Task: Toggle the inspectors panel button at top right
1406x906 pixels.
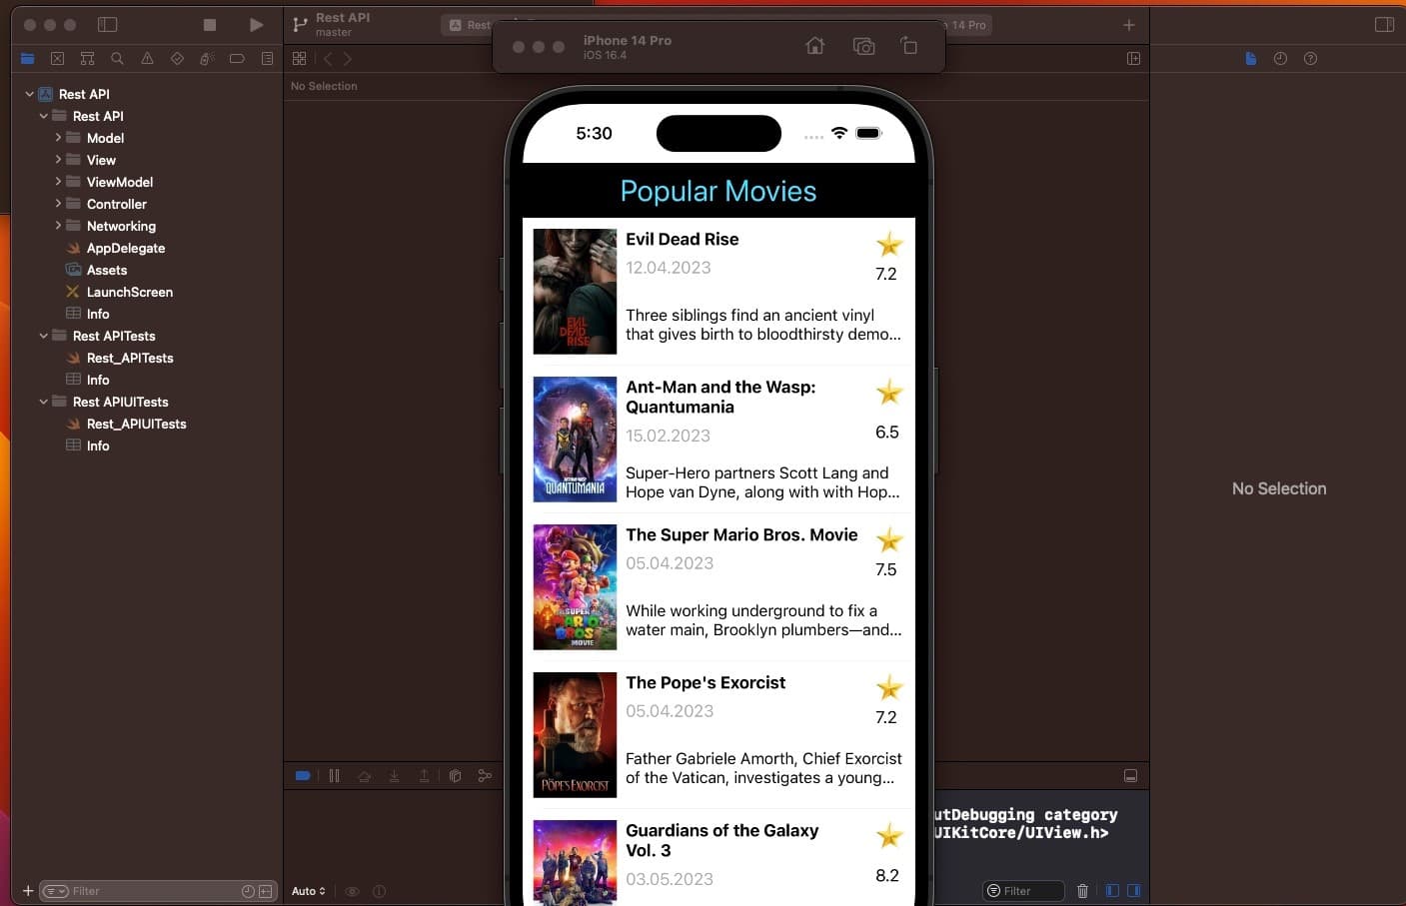Action: click(1384, 25)
